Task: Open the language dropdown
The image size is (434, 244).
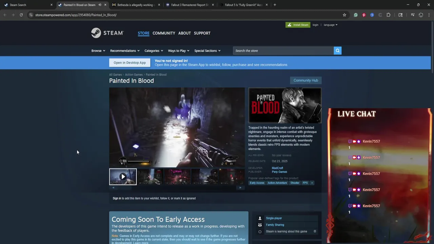Action: click(x=330, y=25)
